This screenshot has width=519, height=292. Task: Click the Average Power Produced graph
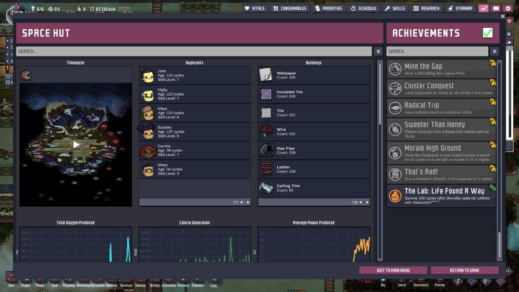[x=314, y=244]
